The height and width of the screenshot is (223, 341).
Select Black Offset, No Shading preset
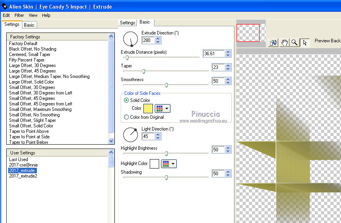[x=33, y=49]
